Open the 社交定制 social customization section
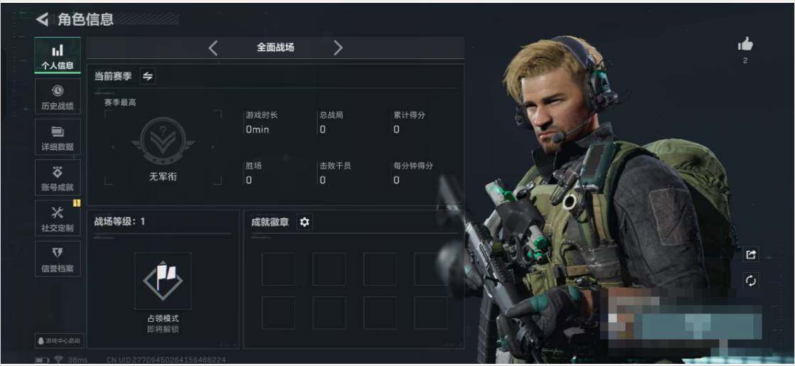This screenshot has height=366, width=795. point(58,218)
